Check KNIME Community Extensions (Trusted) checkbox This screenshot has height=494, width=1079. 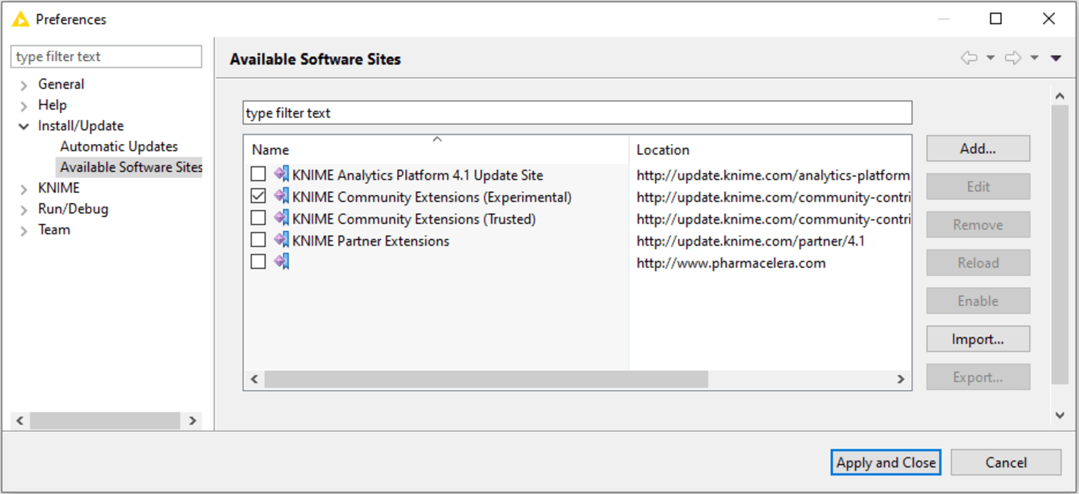coord(259,218)
